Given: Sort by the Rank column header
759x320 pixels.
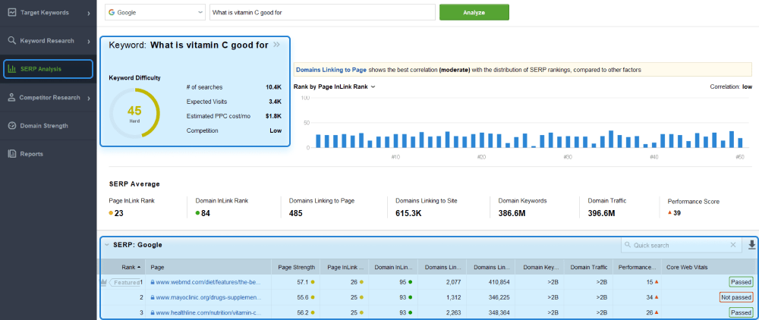Looking at the screenshot, I should point(123,267).
